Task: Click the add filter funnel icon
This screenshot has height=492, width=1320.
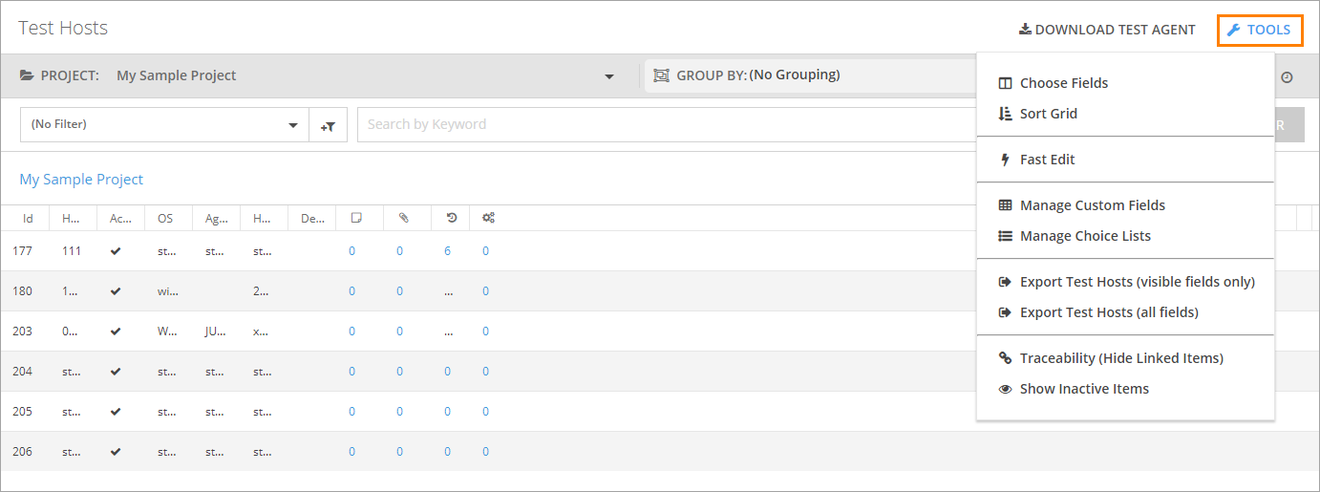Action: [328, 125]
